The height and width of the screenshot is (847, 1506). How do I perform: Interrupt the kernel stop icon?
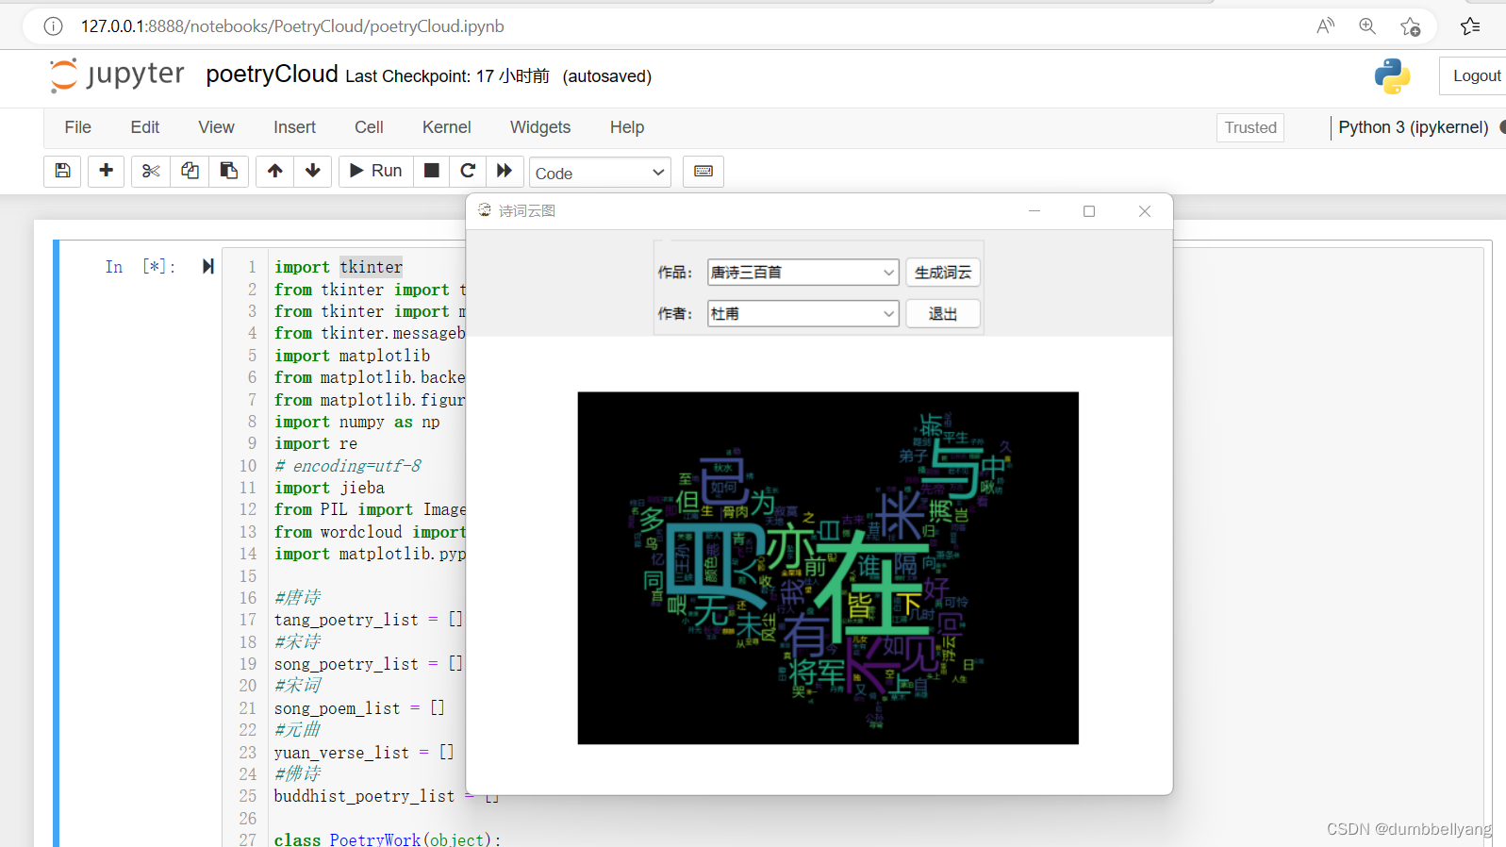click(x=431, y=171)
